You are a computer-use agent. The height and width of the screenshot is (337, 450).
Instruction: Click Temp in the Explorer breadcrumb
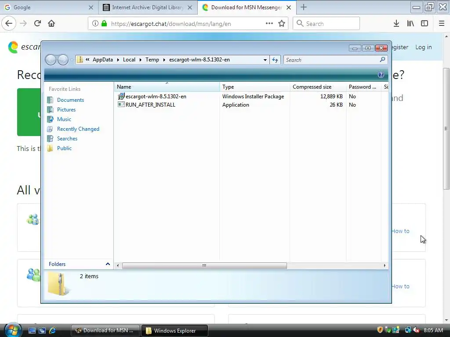pos(152,60)
